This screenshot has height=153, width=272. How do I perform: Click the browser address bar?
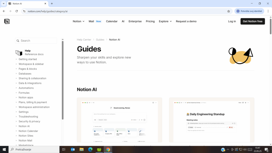(127, 11)
